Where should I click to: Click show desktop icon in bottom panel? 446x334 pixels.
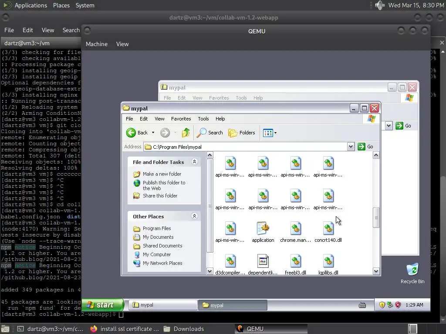pos(5,329)
